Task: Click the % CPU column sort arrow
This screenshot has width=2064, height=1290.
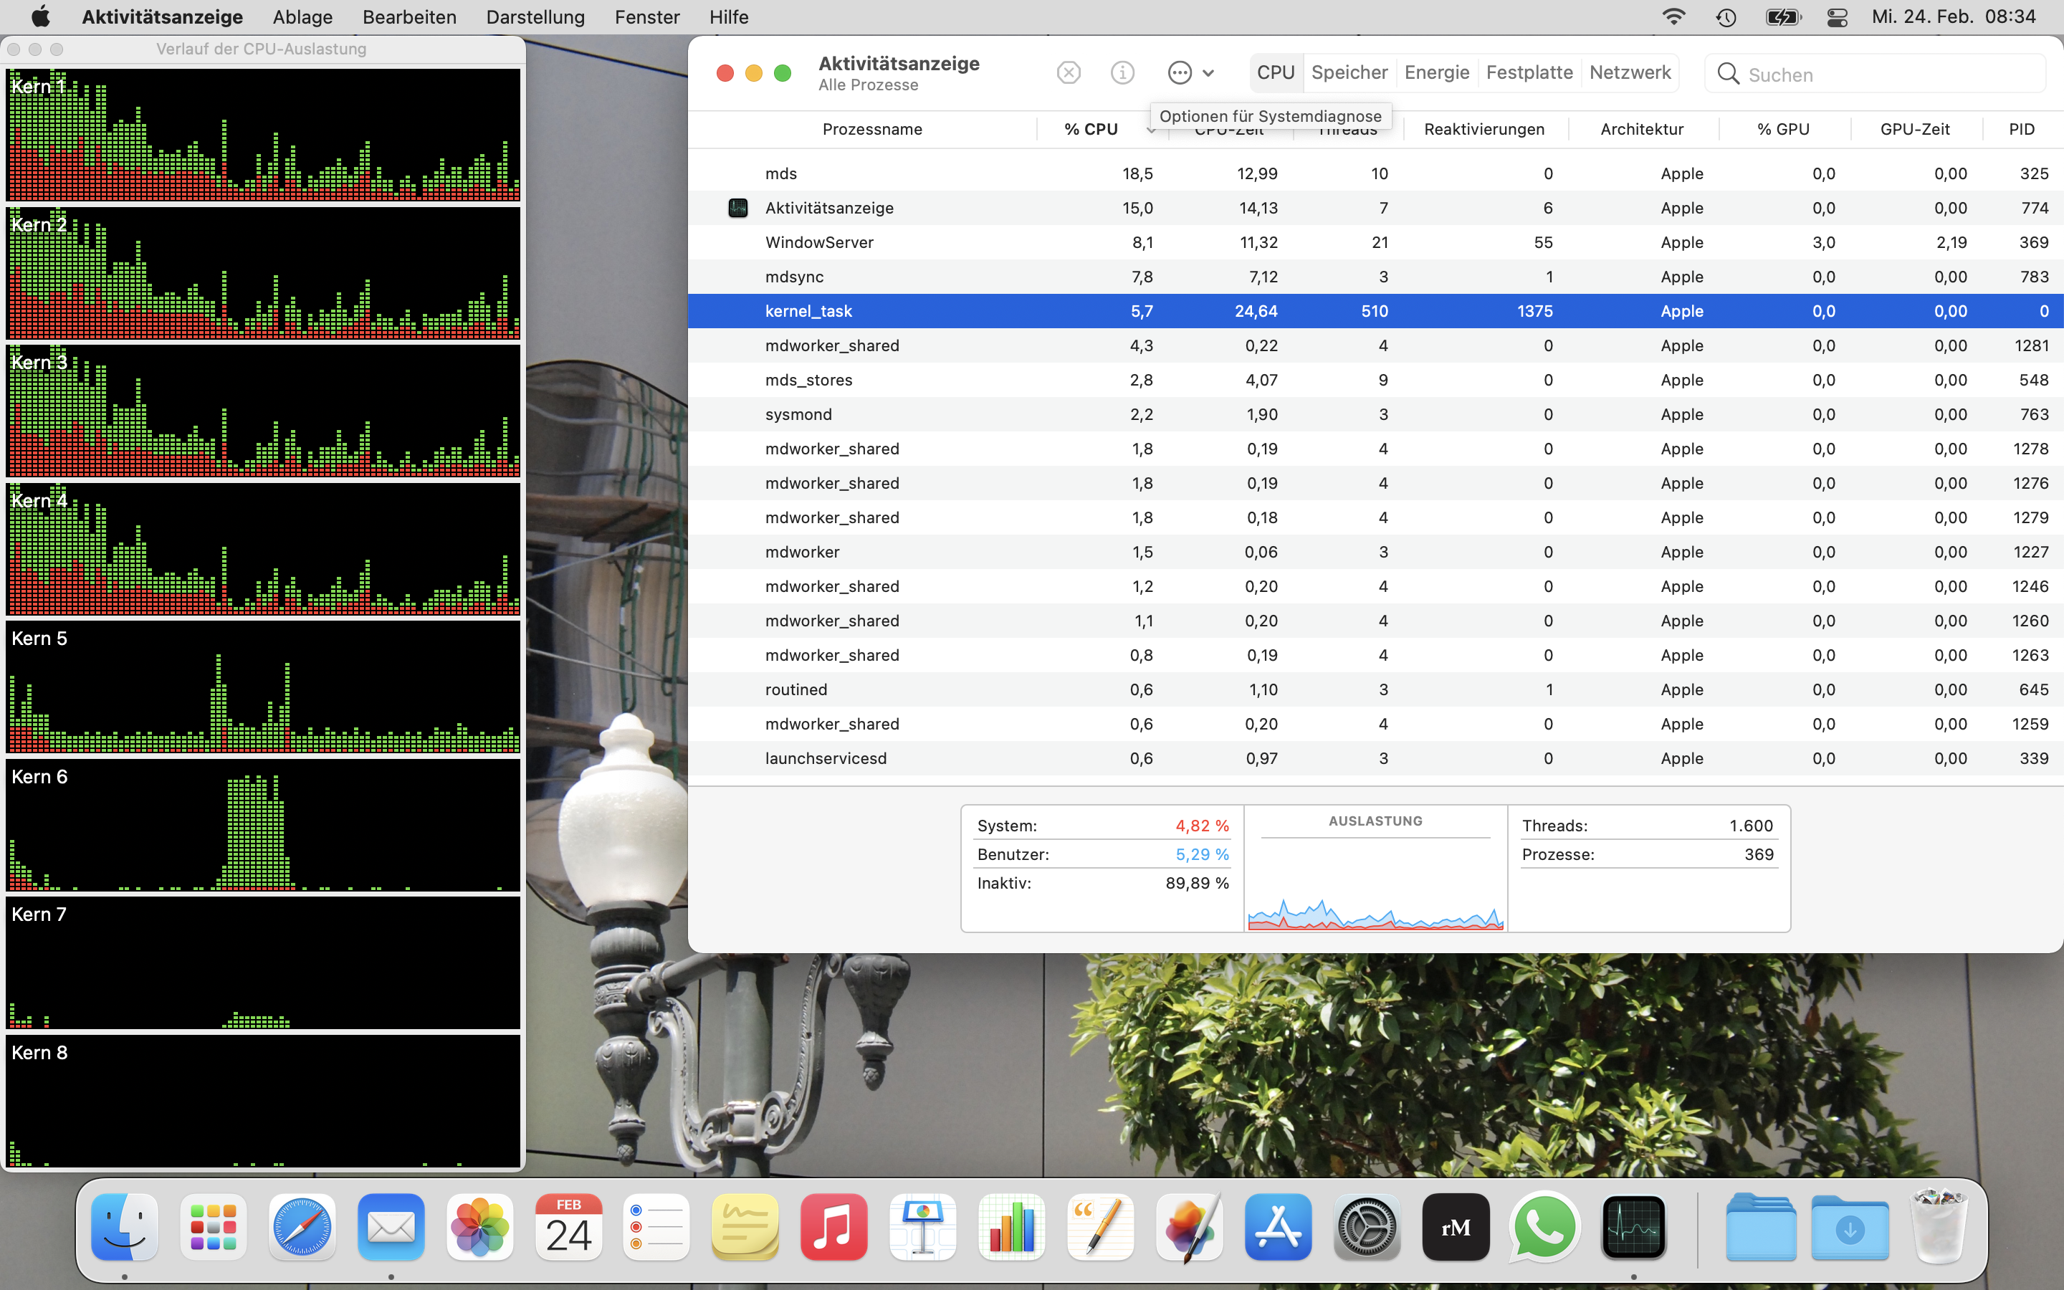Action: pos(1150,130)
